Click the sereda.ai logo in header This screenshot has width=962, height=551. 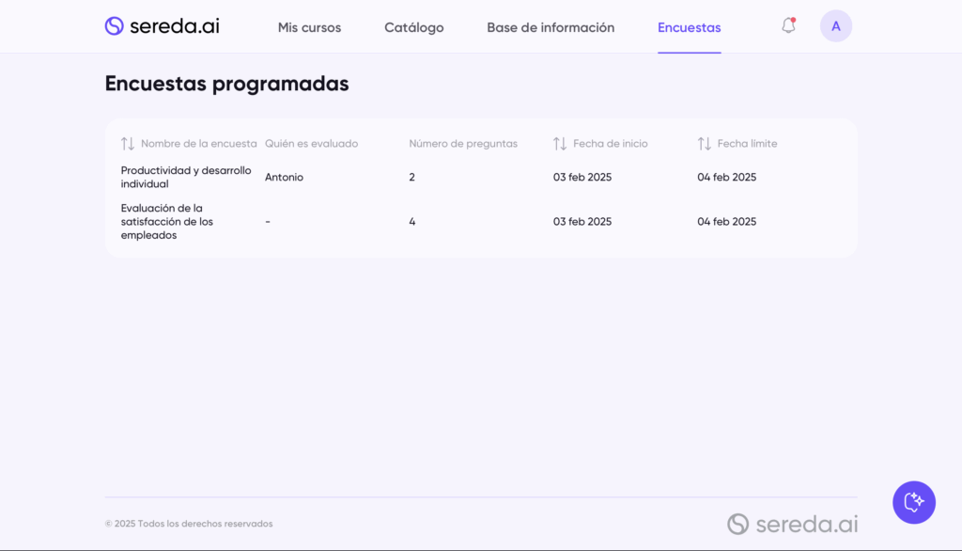162,26
